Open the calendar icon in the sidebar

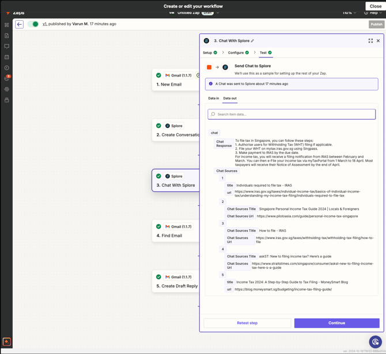(7, 57)
